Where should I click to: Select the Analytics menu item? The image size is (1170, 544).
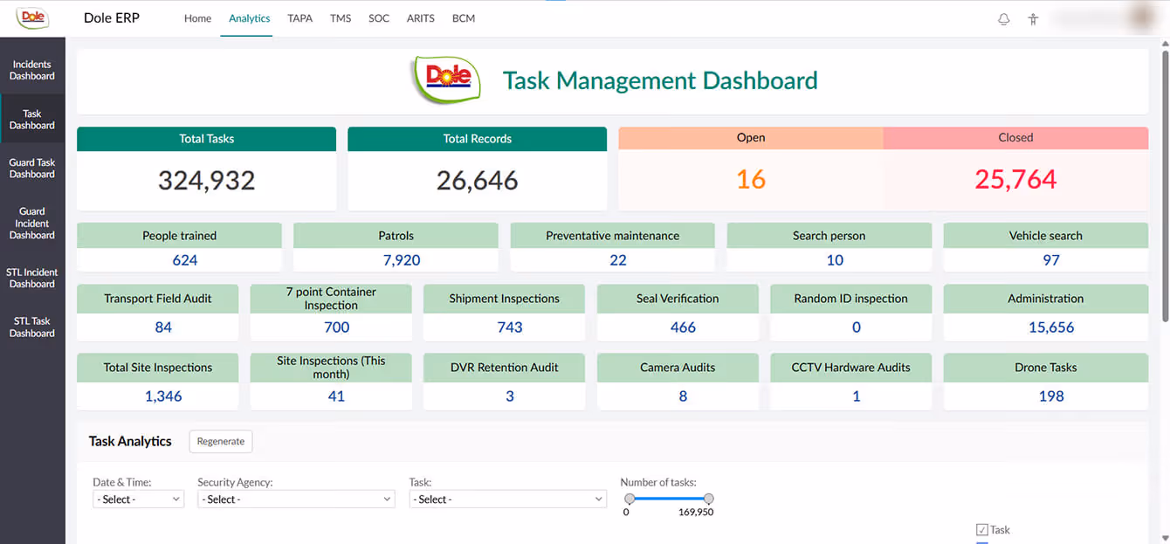[x=250, y=18]
